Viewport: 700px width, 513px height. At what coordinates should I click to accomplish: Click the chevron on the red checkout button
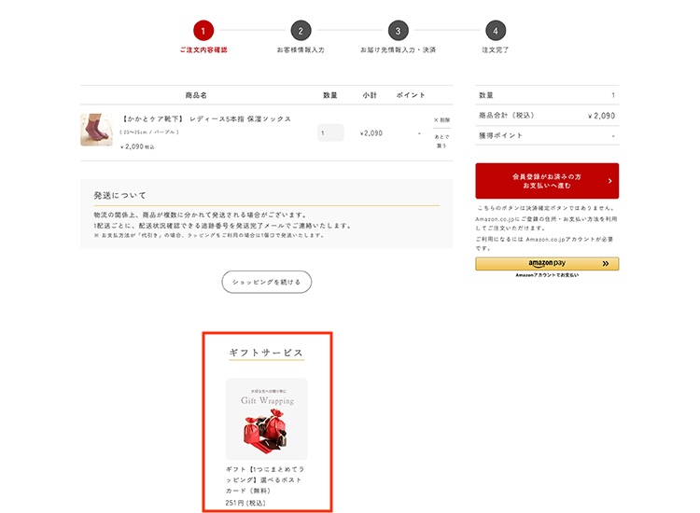[609, 181]
